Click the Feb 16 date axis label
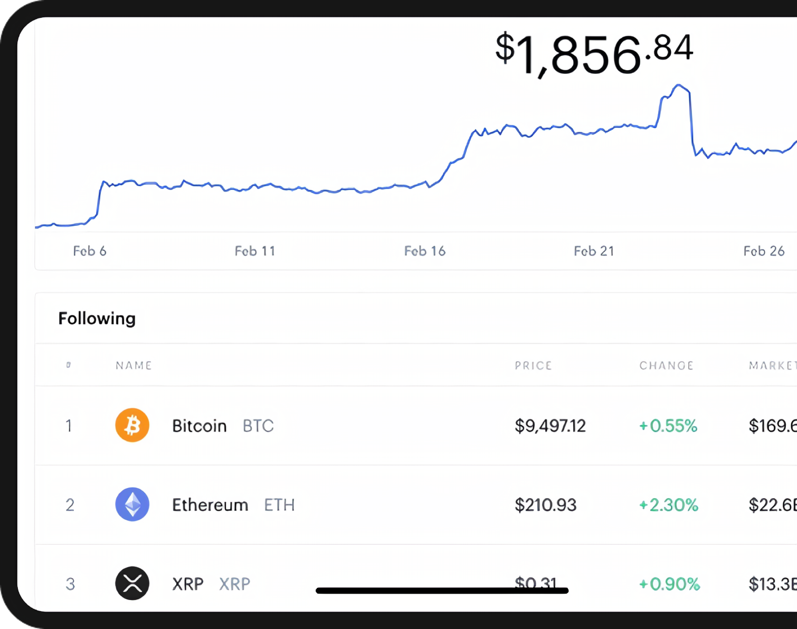This screenshot has height=629, width=797. [425, 251]
